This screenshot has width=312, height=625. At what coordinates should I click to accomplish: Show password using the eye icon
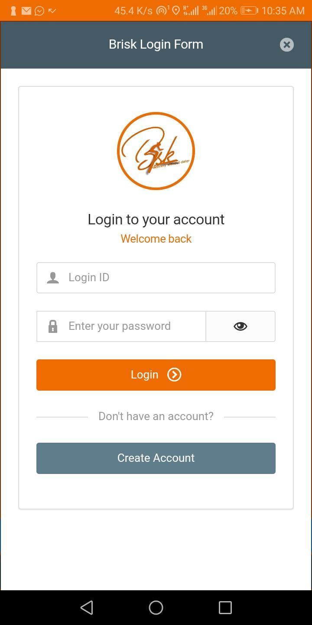tap(240, 326)
